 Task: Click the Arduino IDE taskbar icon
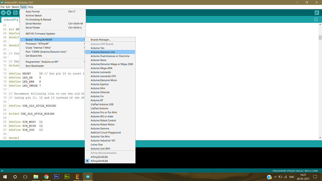tap(88, 177)
